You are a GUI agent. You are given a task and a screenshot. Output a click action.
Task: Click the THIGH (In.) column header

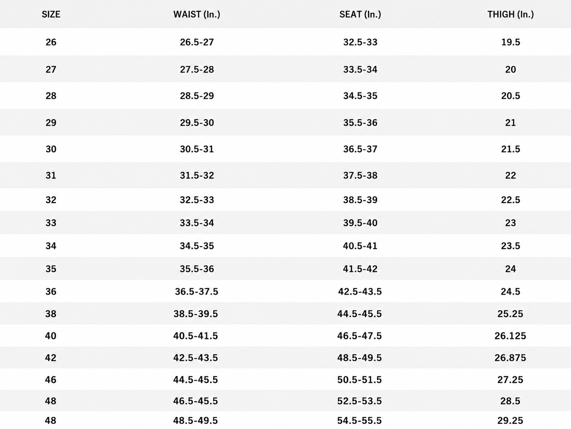point(510,15)
